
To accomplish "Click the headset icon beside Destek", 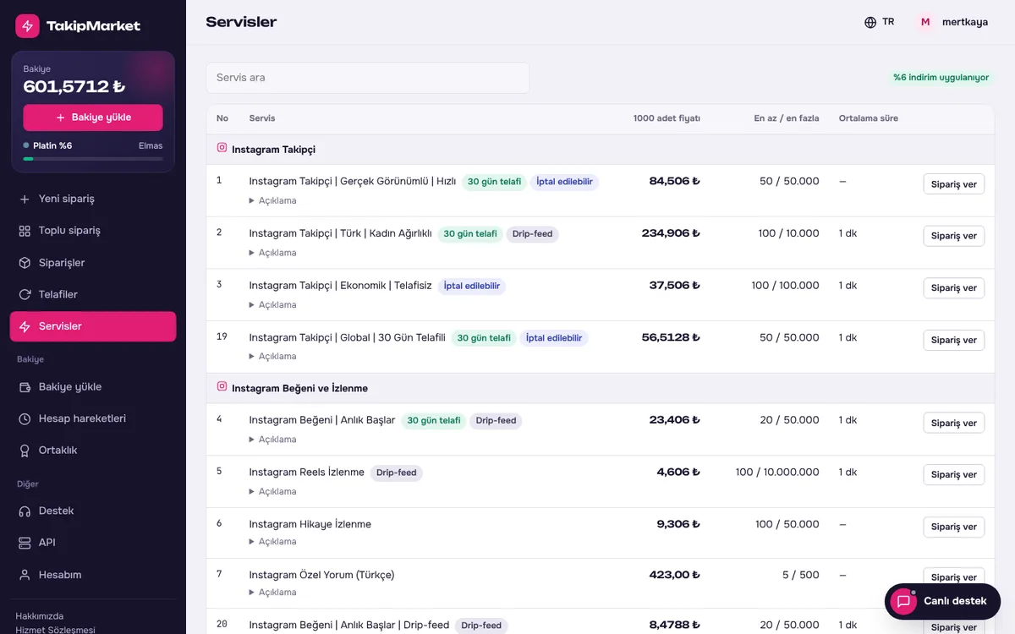I will click(x=24, y=511).
